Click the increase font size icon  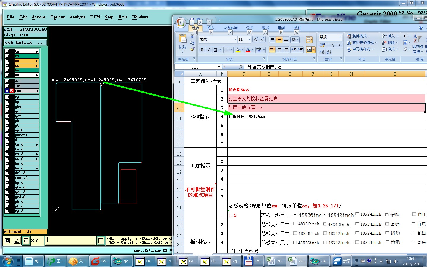[256, 39]
